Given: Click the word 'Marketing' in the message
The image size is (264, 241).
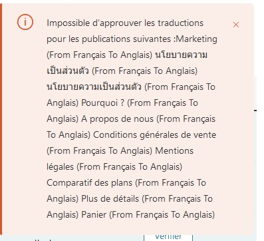Looking at the screenshot, I should click(x=197, y=39).
